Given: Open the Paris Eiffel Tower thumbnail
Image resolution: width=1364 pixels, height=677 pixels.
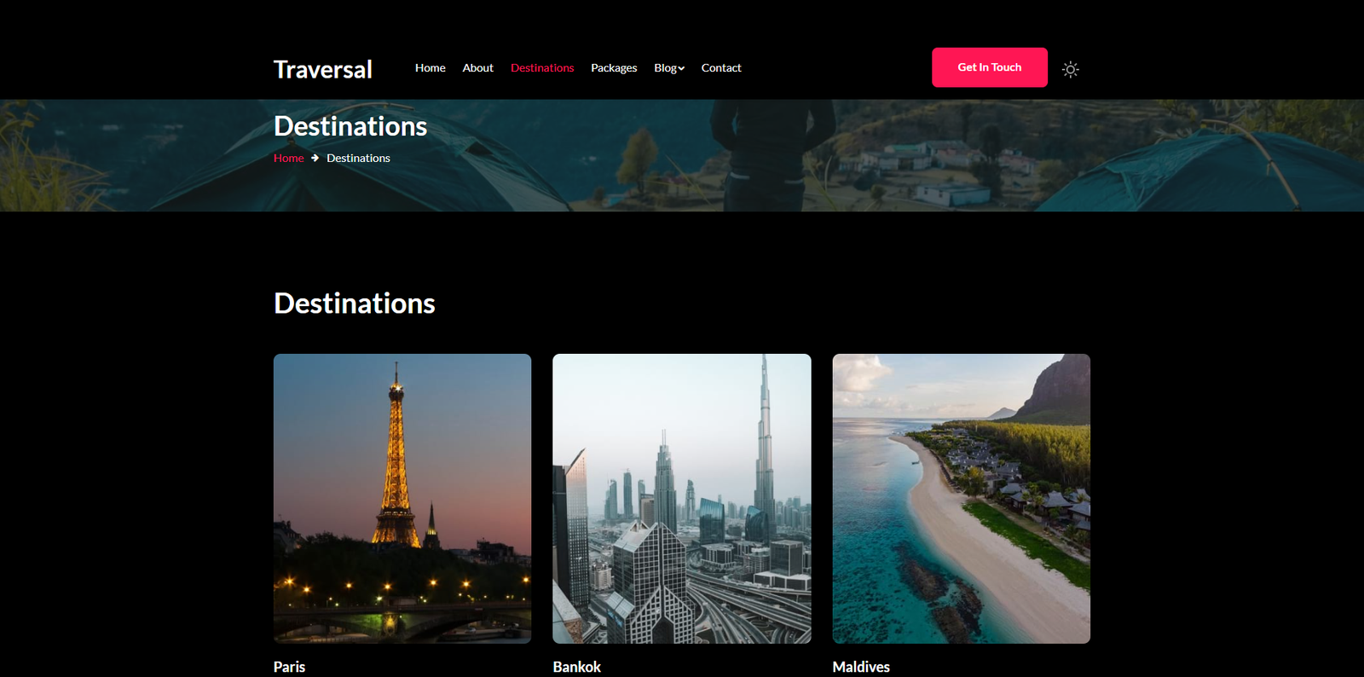Looking at the screenshot, I should (402, 498).
